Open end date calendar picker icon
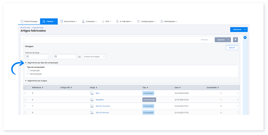The width and height of the screenshot is (268, 135). tap(55, 57)
